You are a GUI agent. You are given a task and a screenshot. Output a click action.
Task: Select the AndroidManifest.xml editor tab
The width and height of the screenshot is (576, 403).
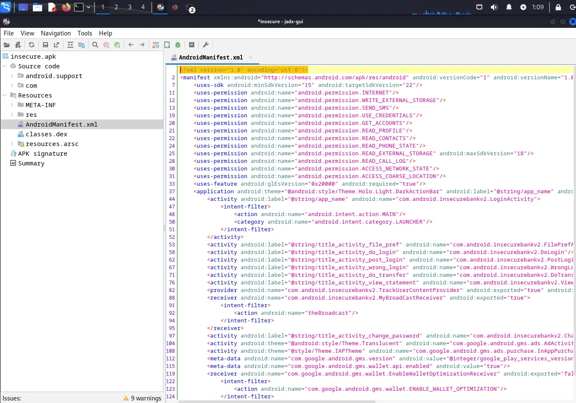click(x=211, y=57)
